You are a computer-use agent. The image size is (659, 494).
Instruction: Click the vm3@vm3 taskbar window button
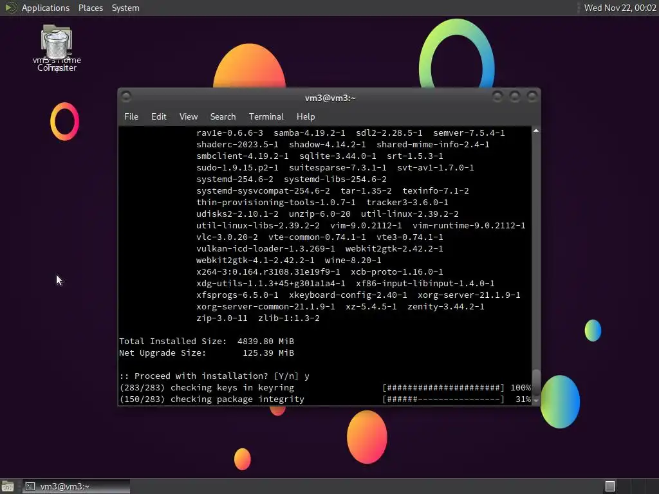click(x=76, y=486)
